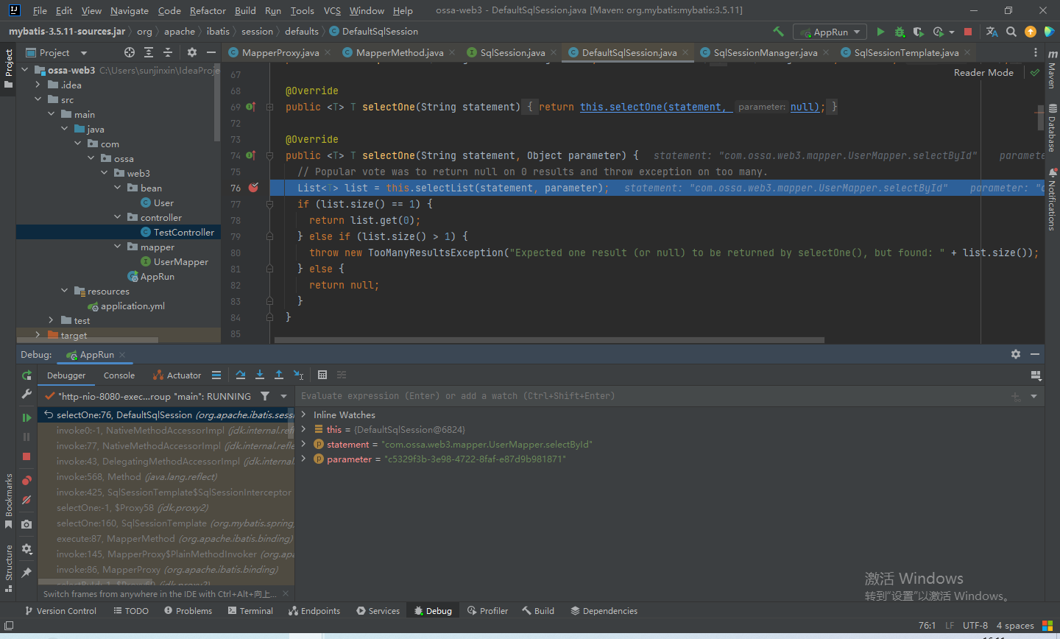The image size is (1060, 639).
Task: Click the Evaluate expression input field
Action: pos(651,396)
